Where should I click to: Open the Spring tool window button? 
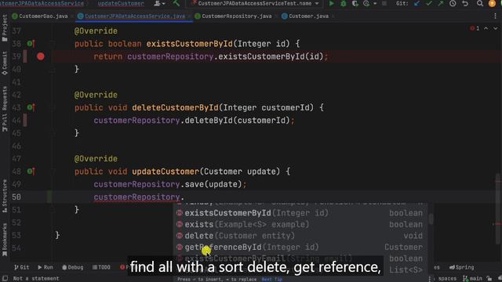pyautogui.click(x=461, y=267)
